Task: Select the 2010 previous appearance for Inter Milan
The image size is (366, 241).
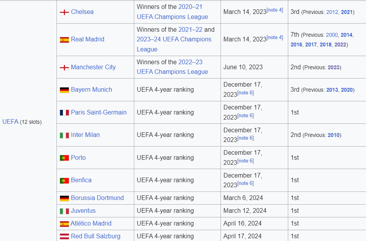Action: pyautogui.click(x=334, y=135)
